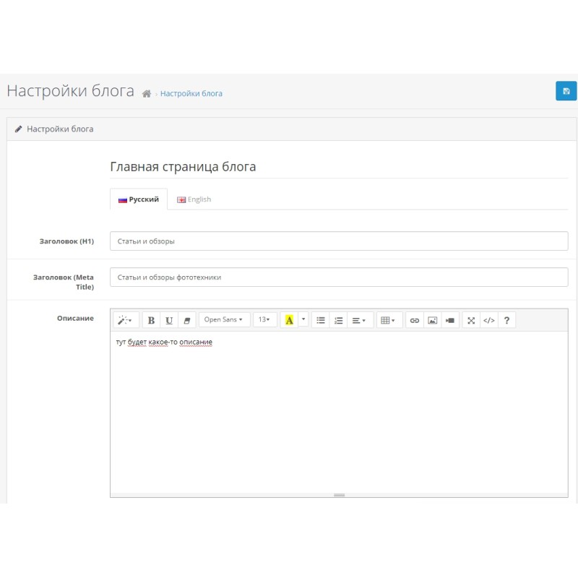Viewport: 578px width, 578px height.
Task: Open the editor help dialog
Action: click(x=506, y=320)
